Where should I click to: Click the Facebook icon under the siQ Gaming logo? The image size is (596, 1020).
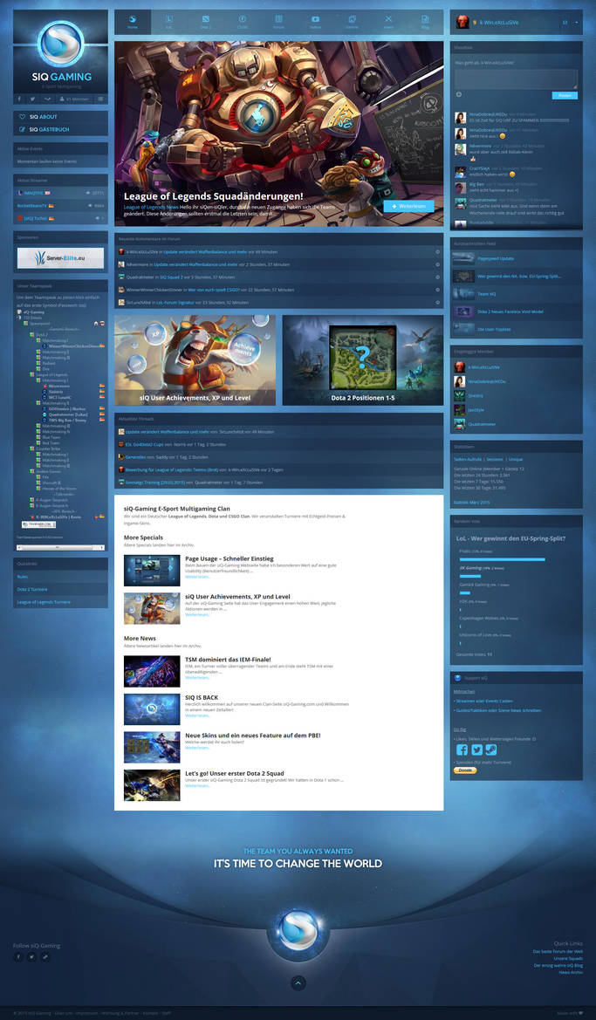tap(19, 99)
